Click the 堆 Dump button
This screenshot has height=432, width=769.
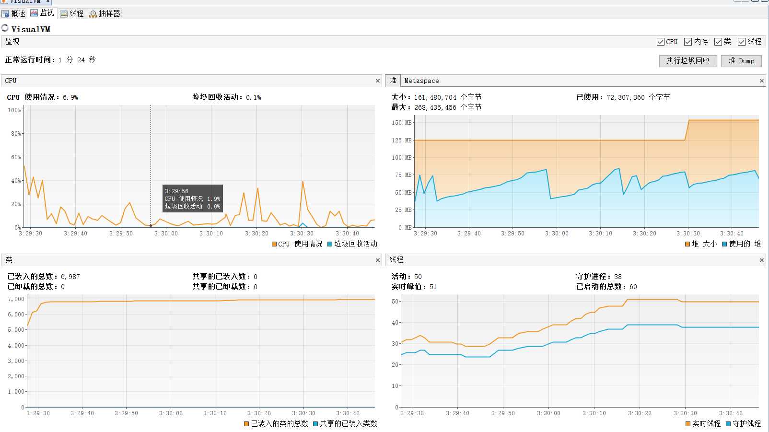tap(741, 61)
